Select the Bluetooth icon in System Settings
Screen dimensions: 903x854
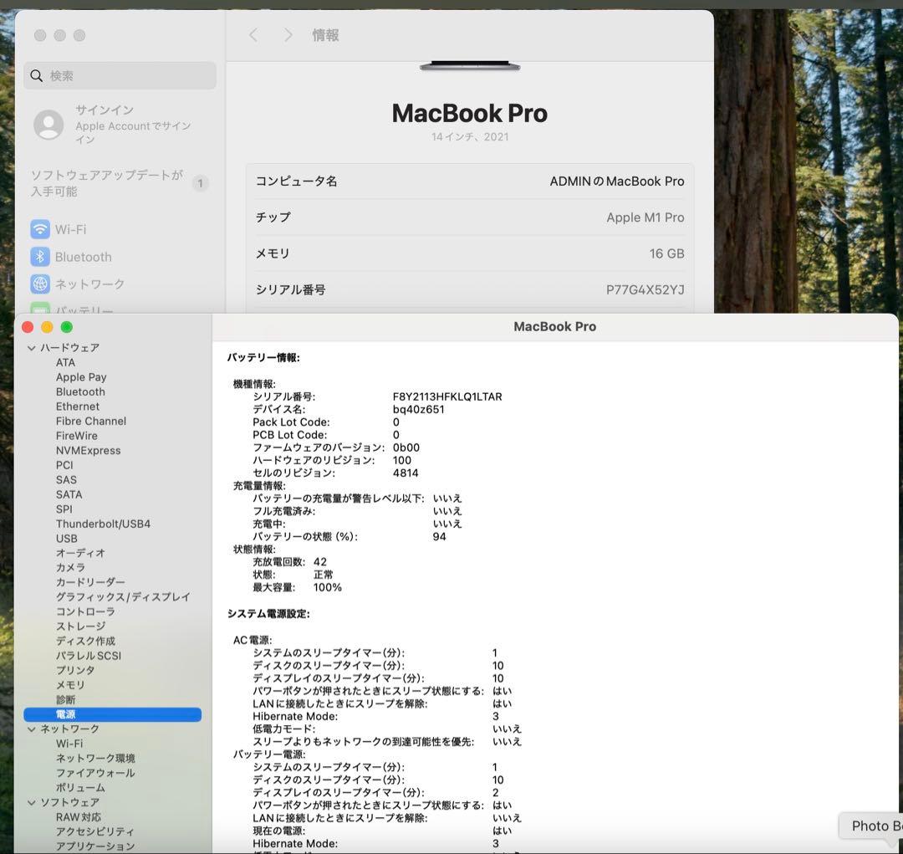point(39,257)
